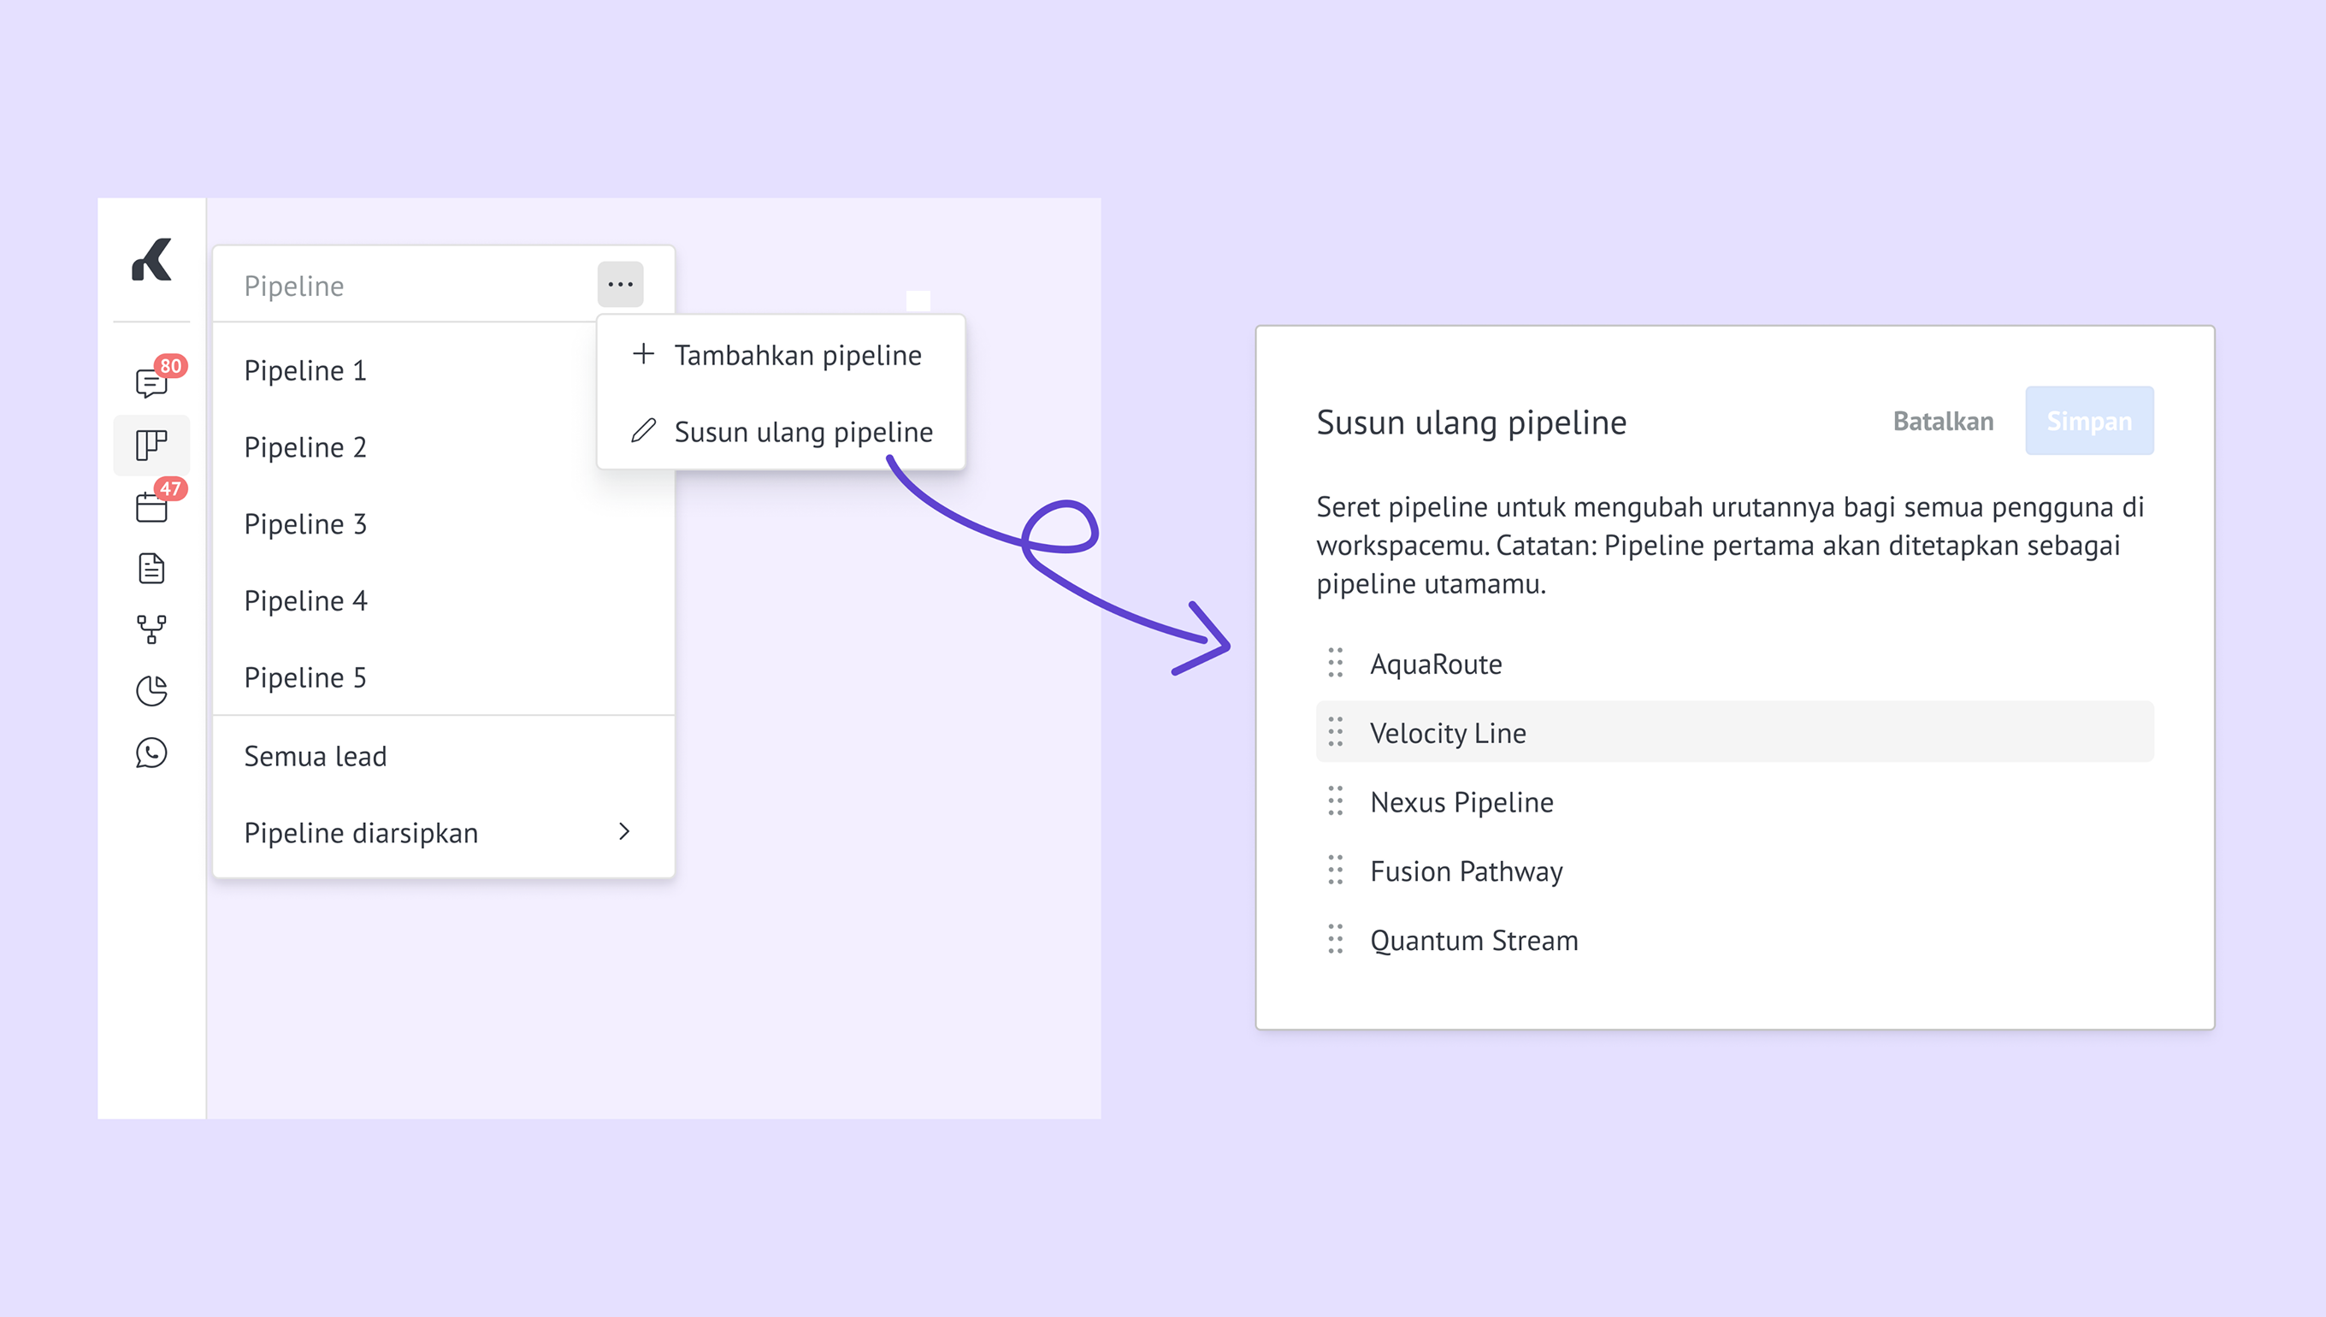Open the workflow automation sidebar icon
The width and height of the screenshot is (2326, 1317).
point(152,629)
